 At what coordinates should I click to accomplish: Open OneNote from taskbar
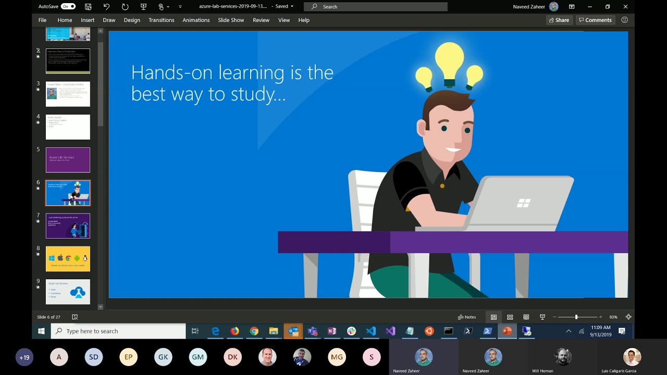(x=332, y=331)
